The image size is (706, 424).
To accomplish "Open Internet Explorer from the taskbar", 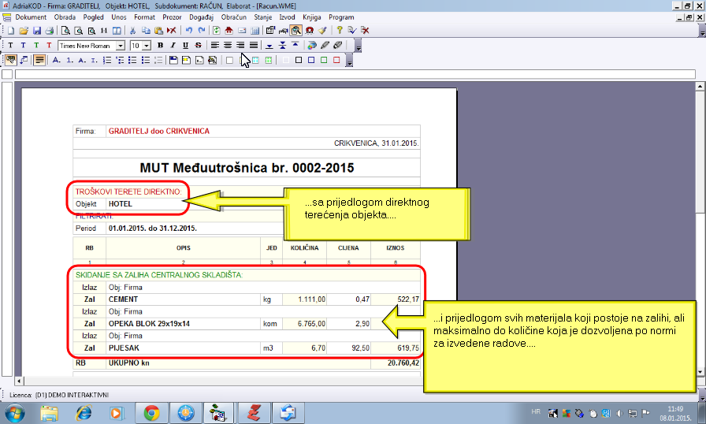I will point(84,413).
